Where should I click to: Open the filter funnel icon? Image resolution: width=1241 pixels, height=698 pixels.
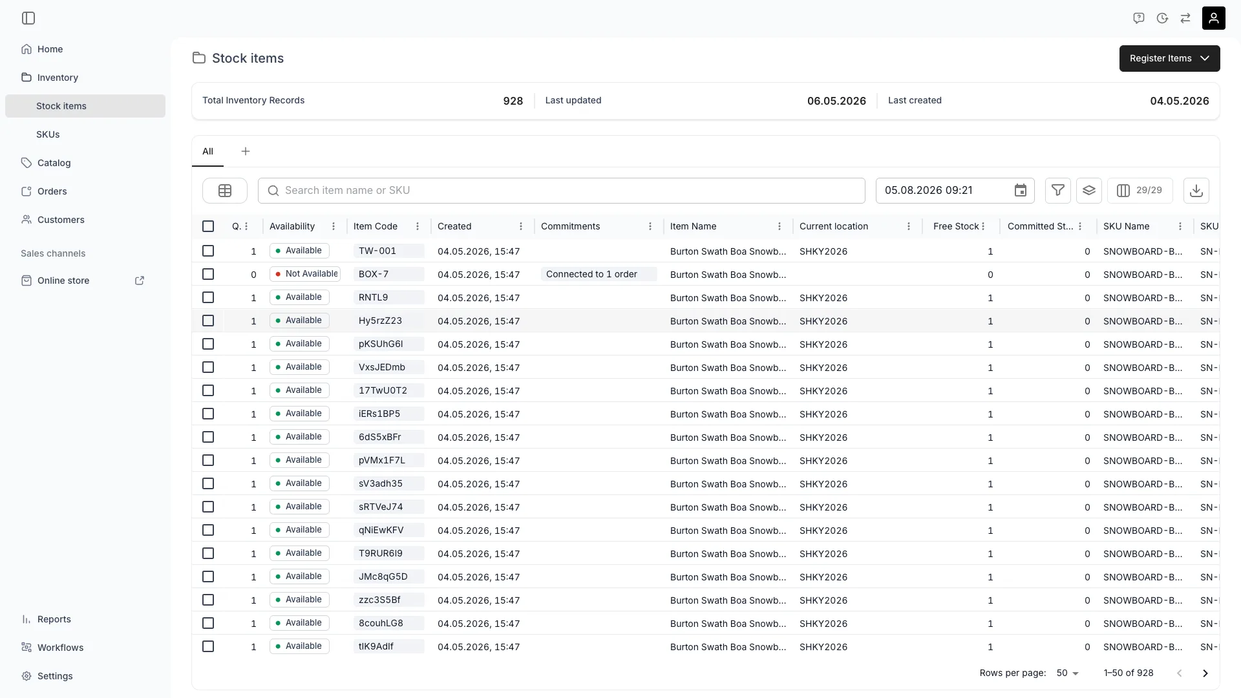[x=1058, y=191]
